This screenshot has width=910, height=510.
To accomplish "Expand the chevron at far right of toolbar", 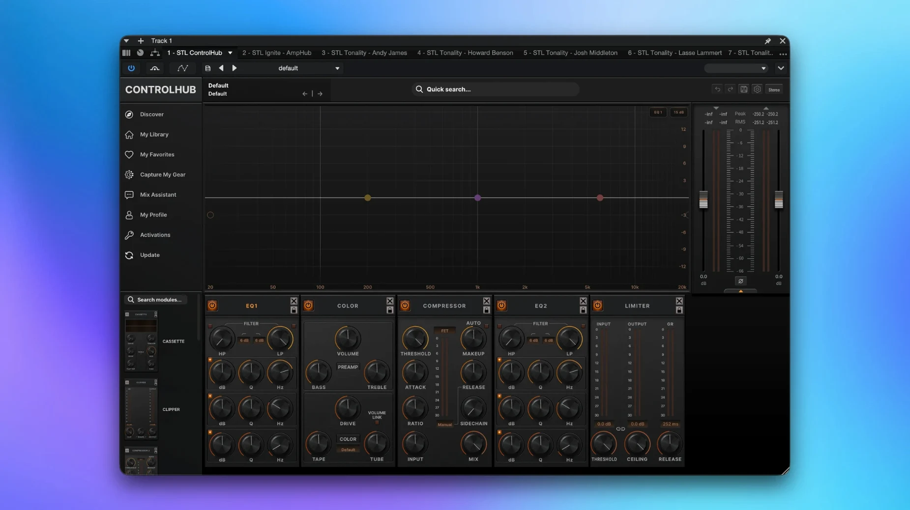I will click(x=781, y=68).
